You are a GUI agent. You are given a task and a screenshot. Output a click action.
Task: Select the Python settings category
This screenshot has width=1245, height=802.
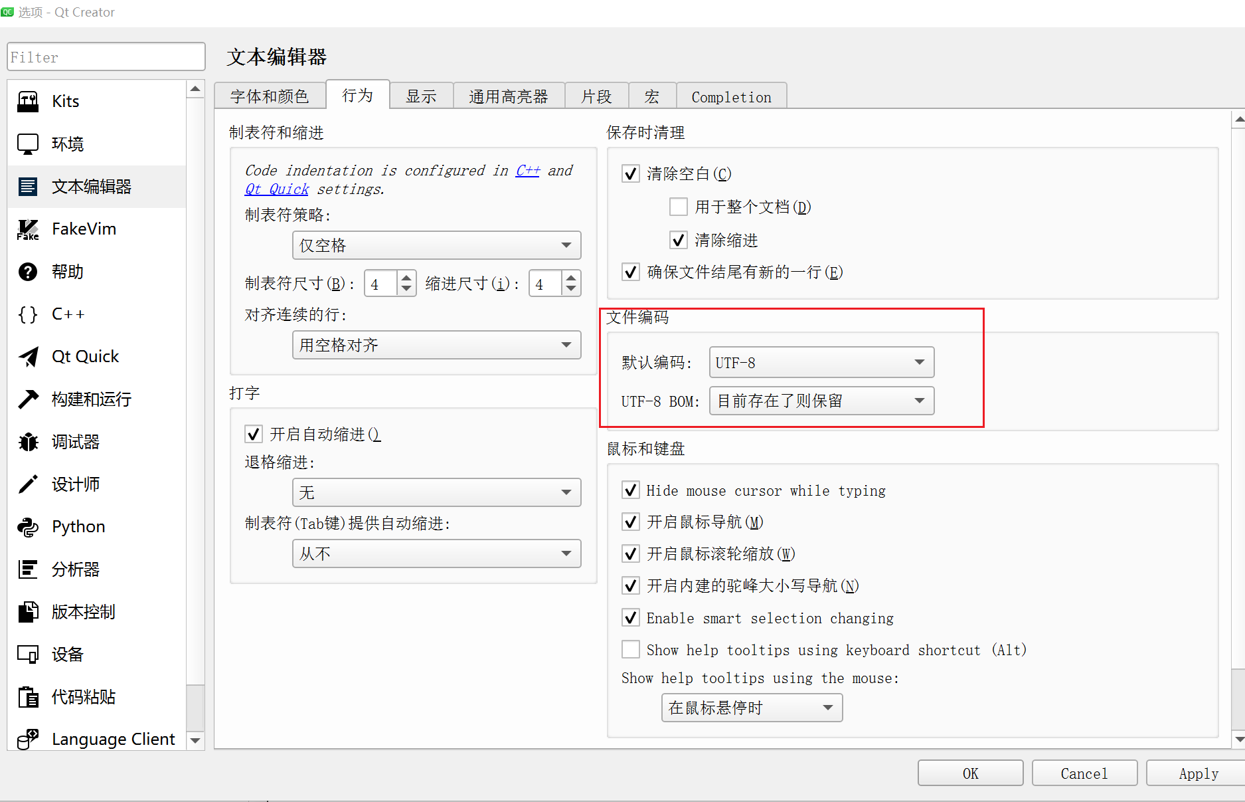78,526
